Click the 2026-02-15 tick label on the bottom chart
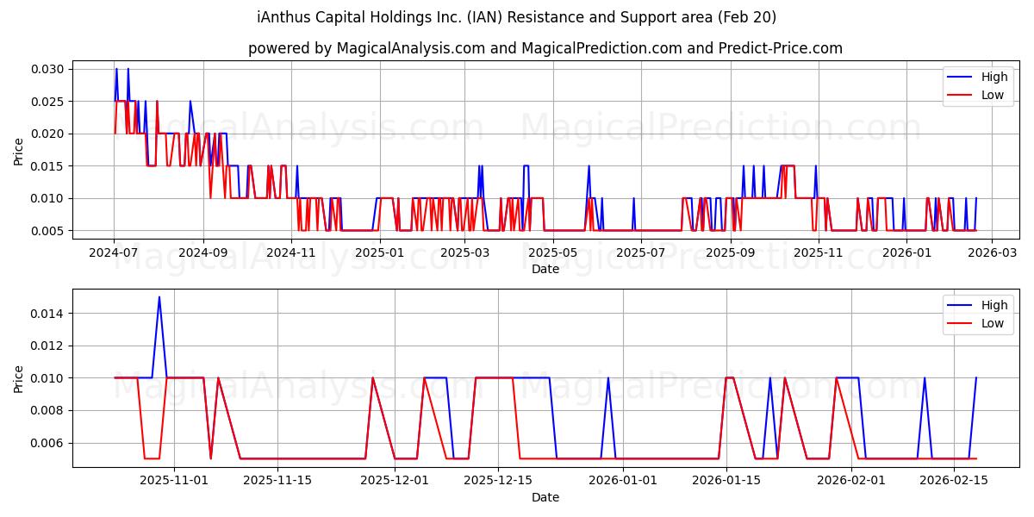The image size is (1034, 517). (954, 481)
